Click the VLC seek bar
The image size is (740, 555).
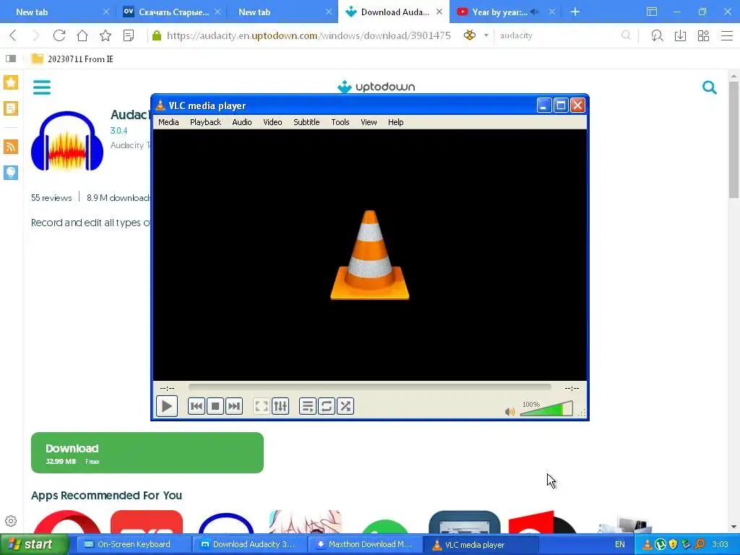click(369, 387)
